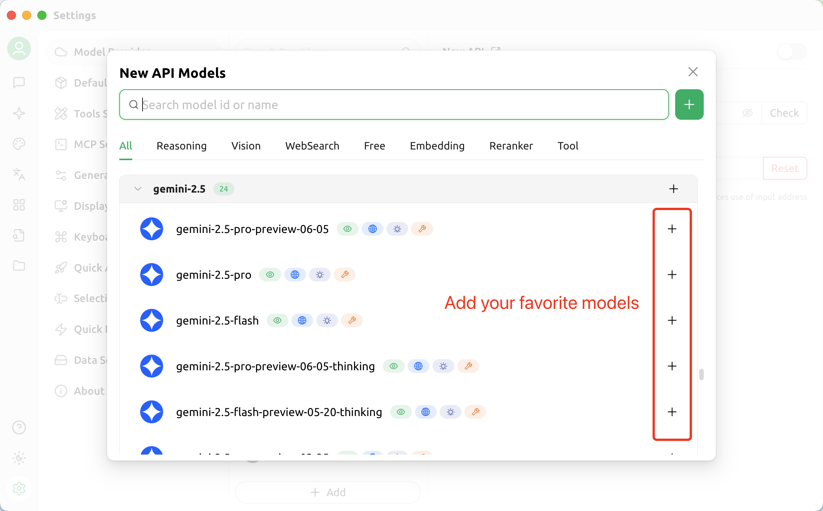This screenshot has height=511, width=823.
Task: Open the translation tool in the sidebar
Action: pos(19,175)
